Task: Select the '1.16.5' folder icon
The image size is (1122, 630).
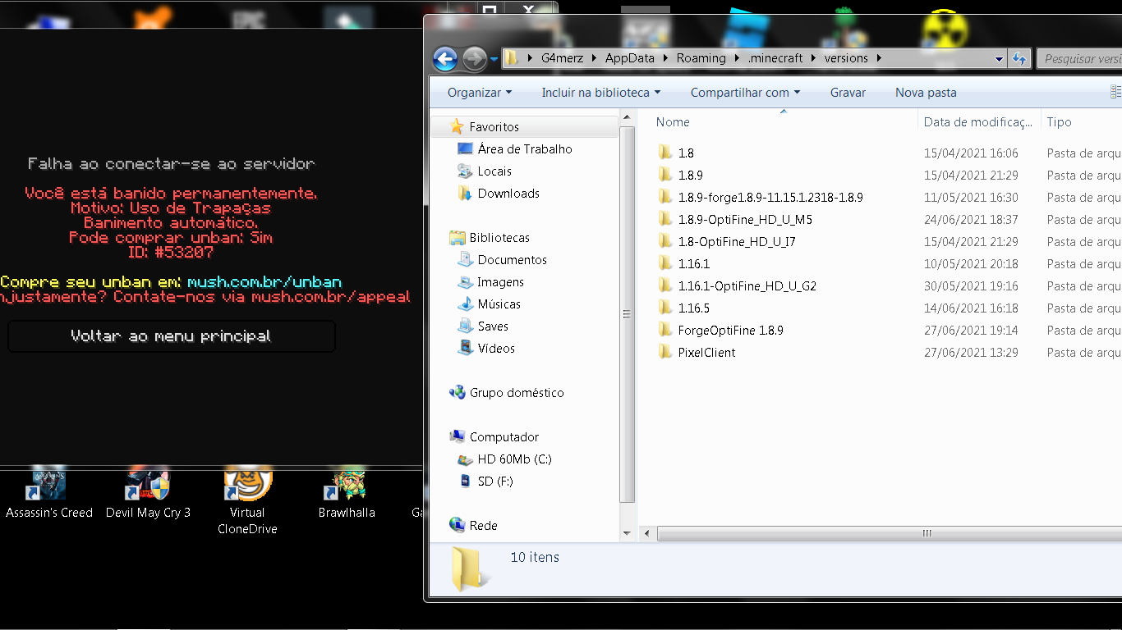Action: click(x=665, y=308)
